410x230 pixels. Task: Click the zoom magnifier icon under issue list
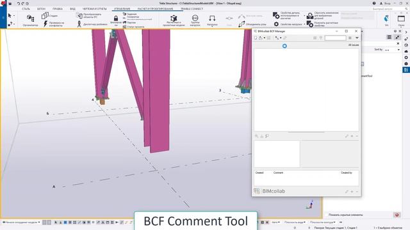(257, 136)
